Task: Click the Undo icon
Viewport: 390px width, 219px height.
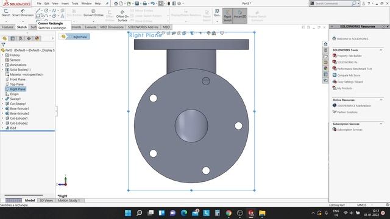Action: (x=152, y=4)
